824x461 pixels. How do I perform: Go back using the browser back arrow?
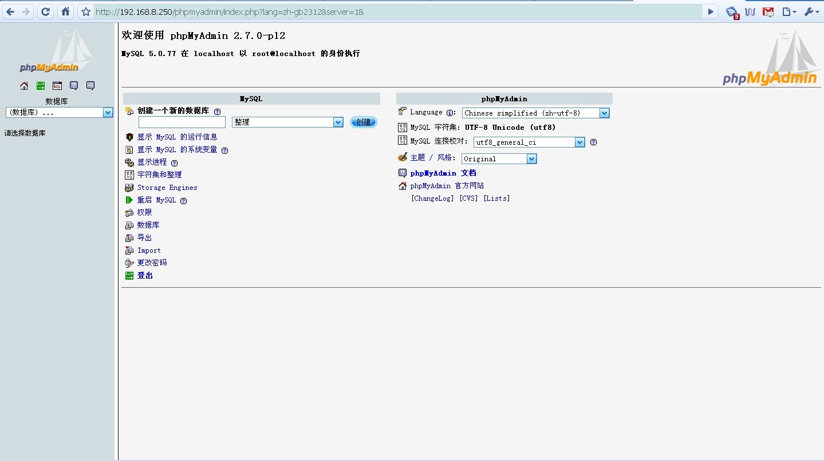click(x=10, y=11)
